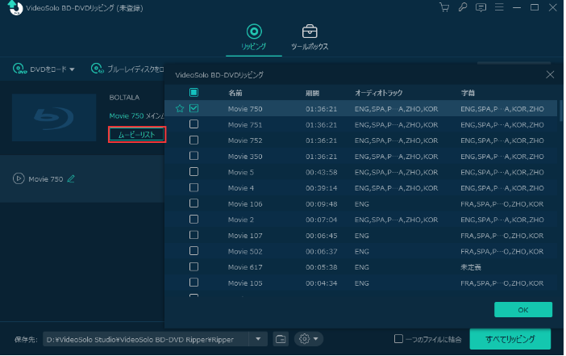Click the OK button in the dialog
Image resolution: width=566 pixels, height=356 pixels.
(523, 310)
